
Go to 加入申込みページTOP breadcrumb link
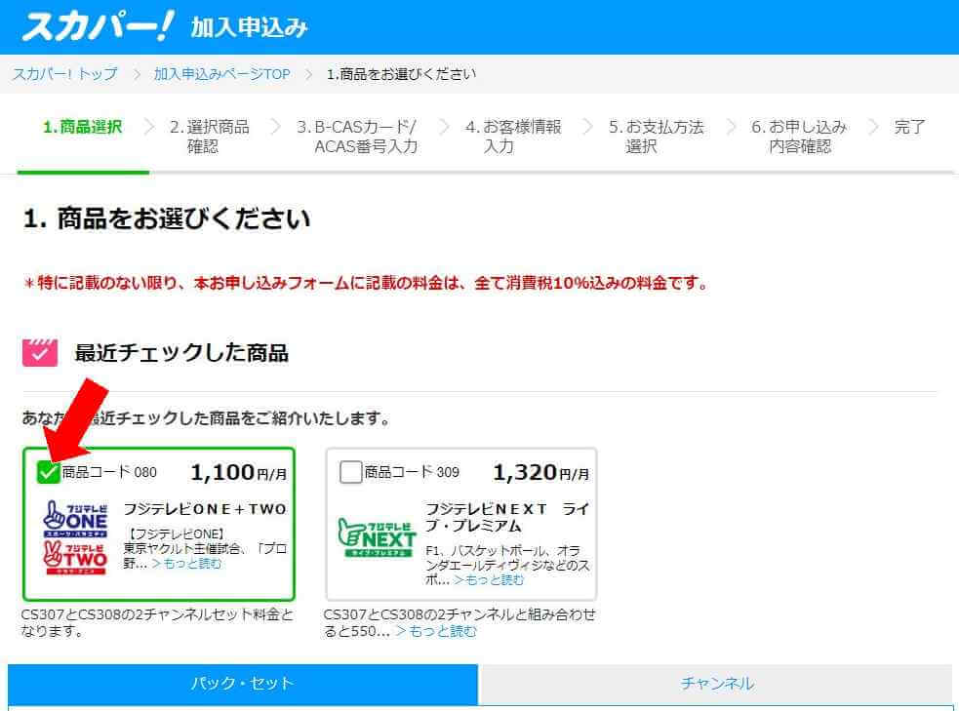tap(222, 74)
